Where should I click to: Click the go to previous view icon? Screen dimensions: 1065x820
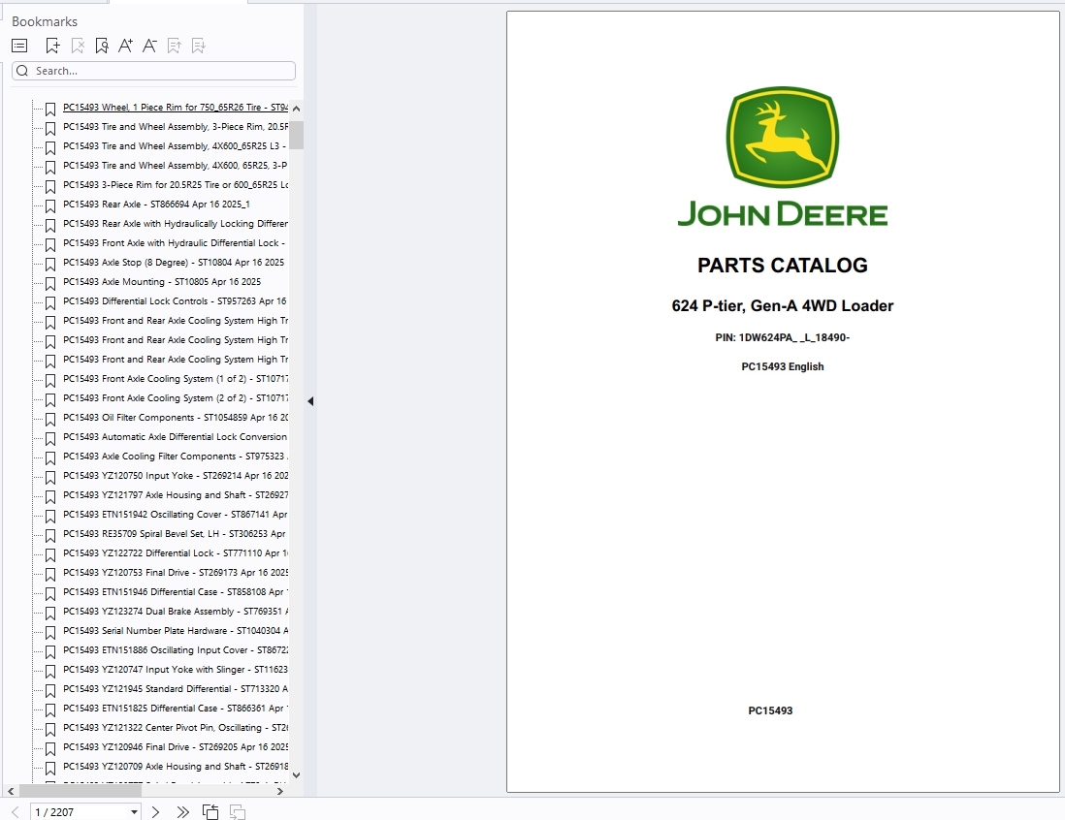210,811
